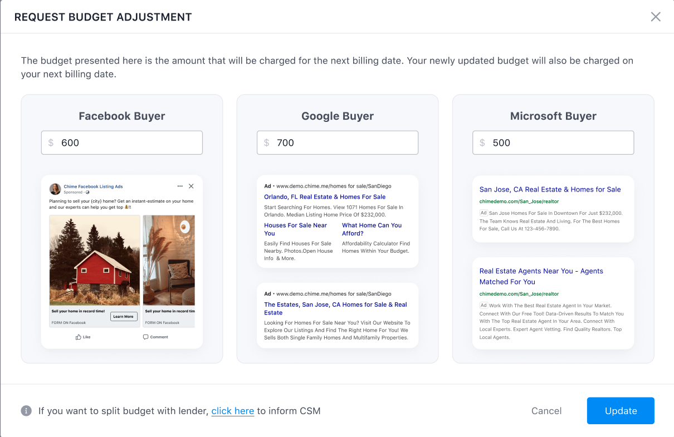Click the 'Chime Facebook Listing Ads' page name
Screen dimensions: 674x437
click(x=93, y=186)
